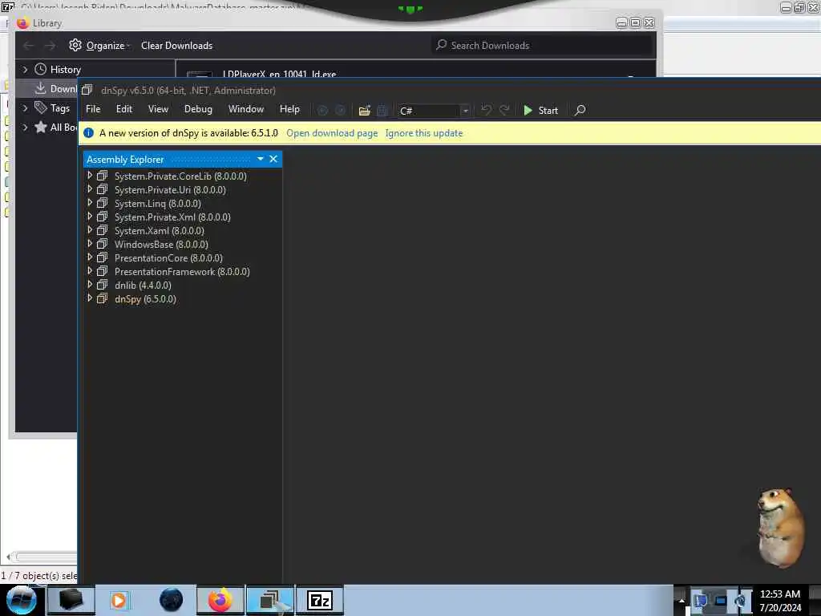Open the View menu in dnSpy
821x616 pixels.
tap(158, 109)
